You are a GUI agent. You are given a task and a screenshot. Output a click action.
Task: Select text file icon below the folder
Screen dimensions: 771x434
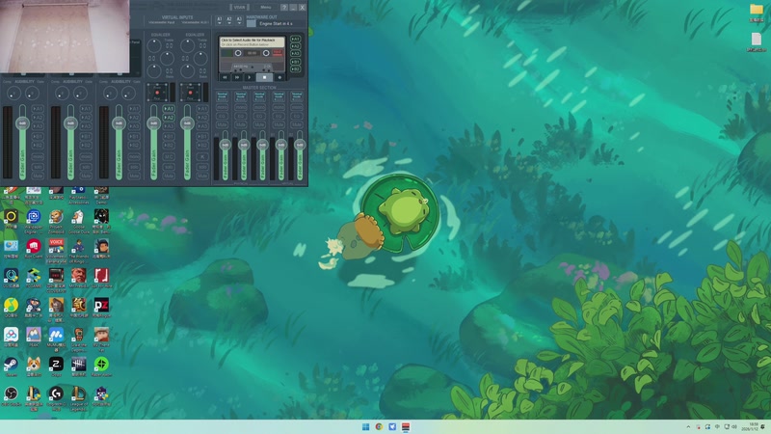[x=757, y=41]
